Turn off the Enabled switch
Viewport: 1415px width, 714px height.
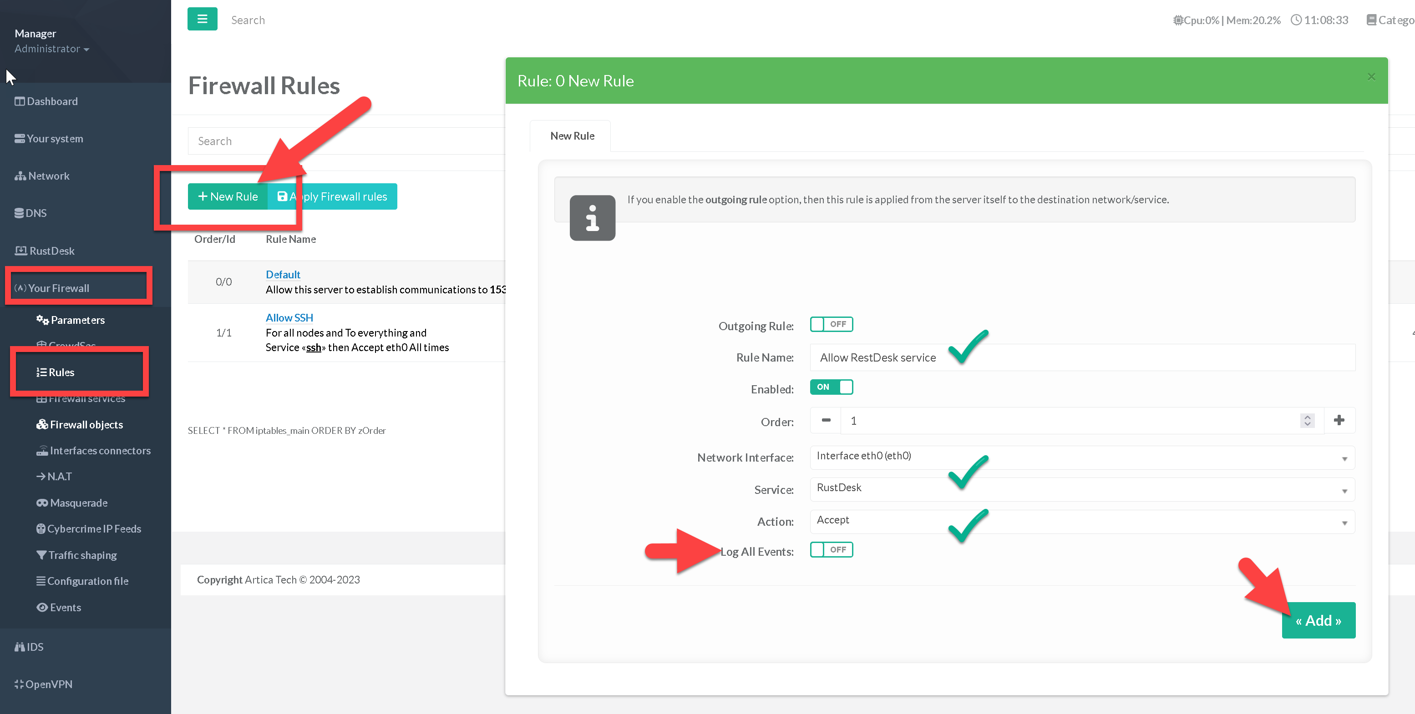[x=831, y=387]
